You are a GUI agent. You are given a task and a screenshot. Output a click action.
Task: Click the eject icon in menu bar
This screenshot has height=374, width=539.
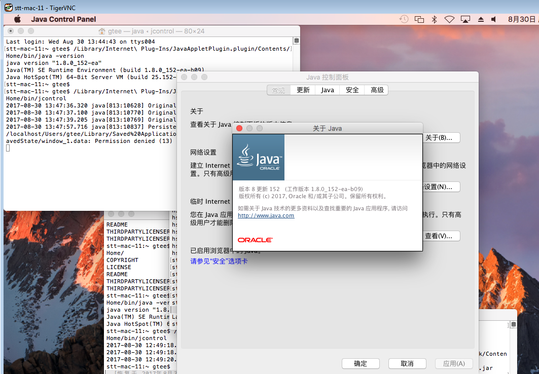pyautogui.click(x=481, y=19)
